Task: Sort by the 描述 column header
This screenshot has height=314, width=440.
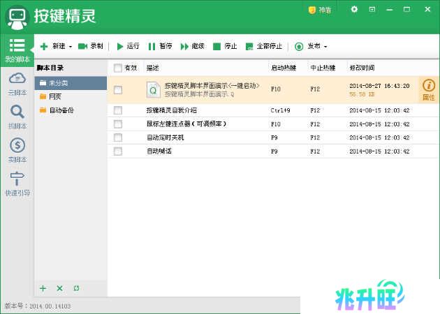Action: pyautogui.click(x=153, y=68)
